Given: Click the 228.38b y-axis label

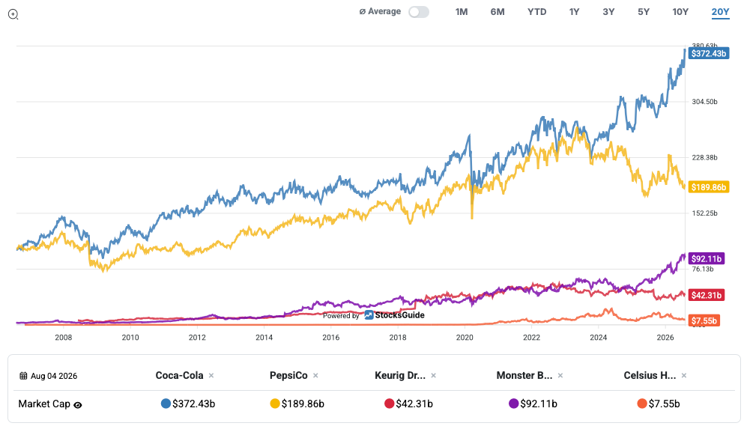Looking at the screenshot, I should point(704,157).
